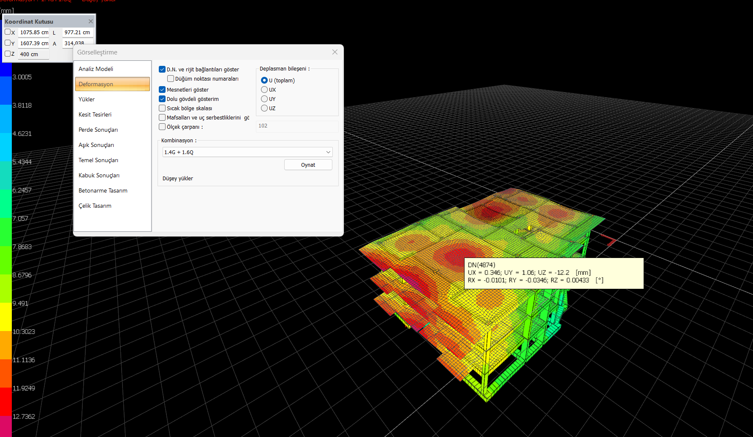Enable Sıcak bölge skalası option
The image size is (753, 437).
tap(162, 108)
